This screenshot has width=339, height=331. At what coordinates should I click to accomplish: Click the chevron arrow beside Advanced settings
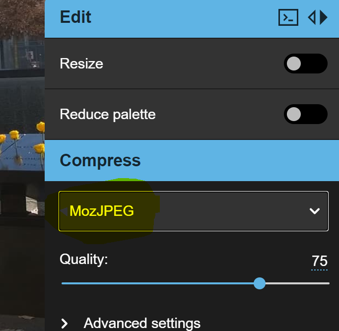coord(65,324)
